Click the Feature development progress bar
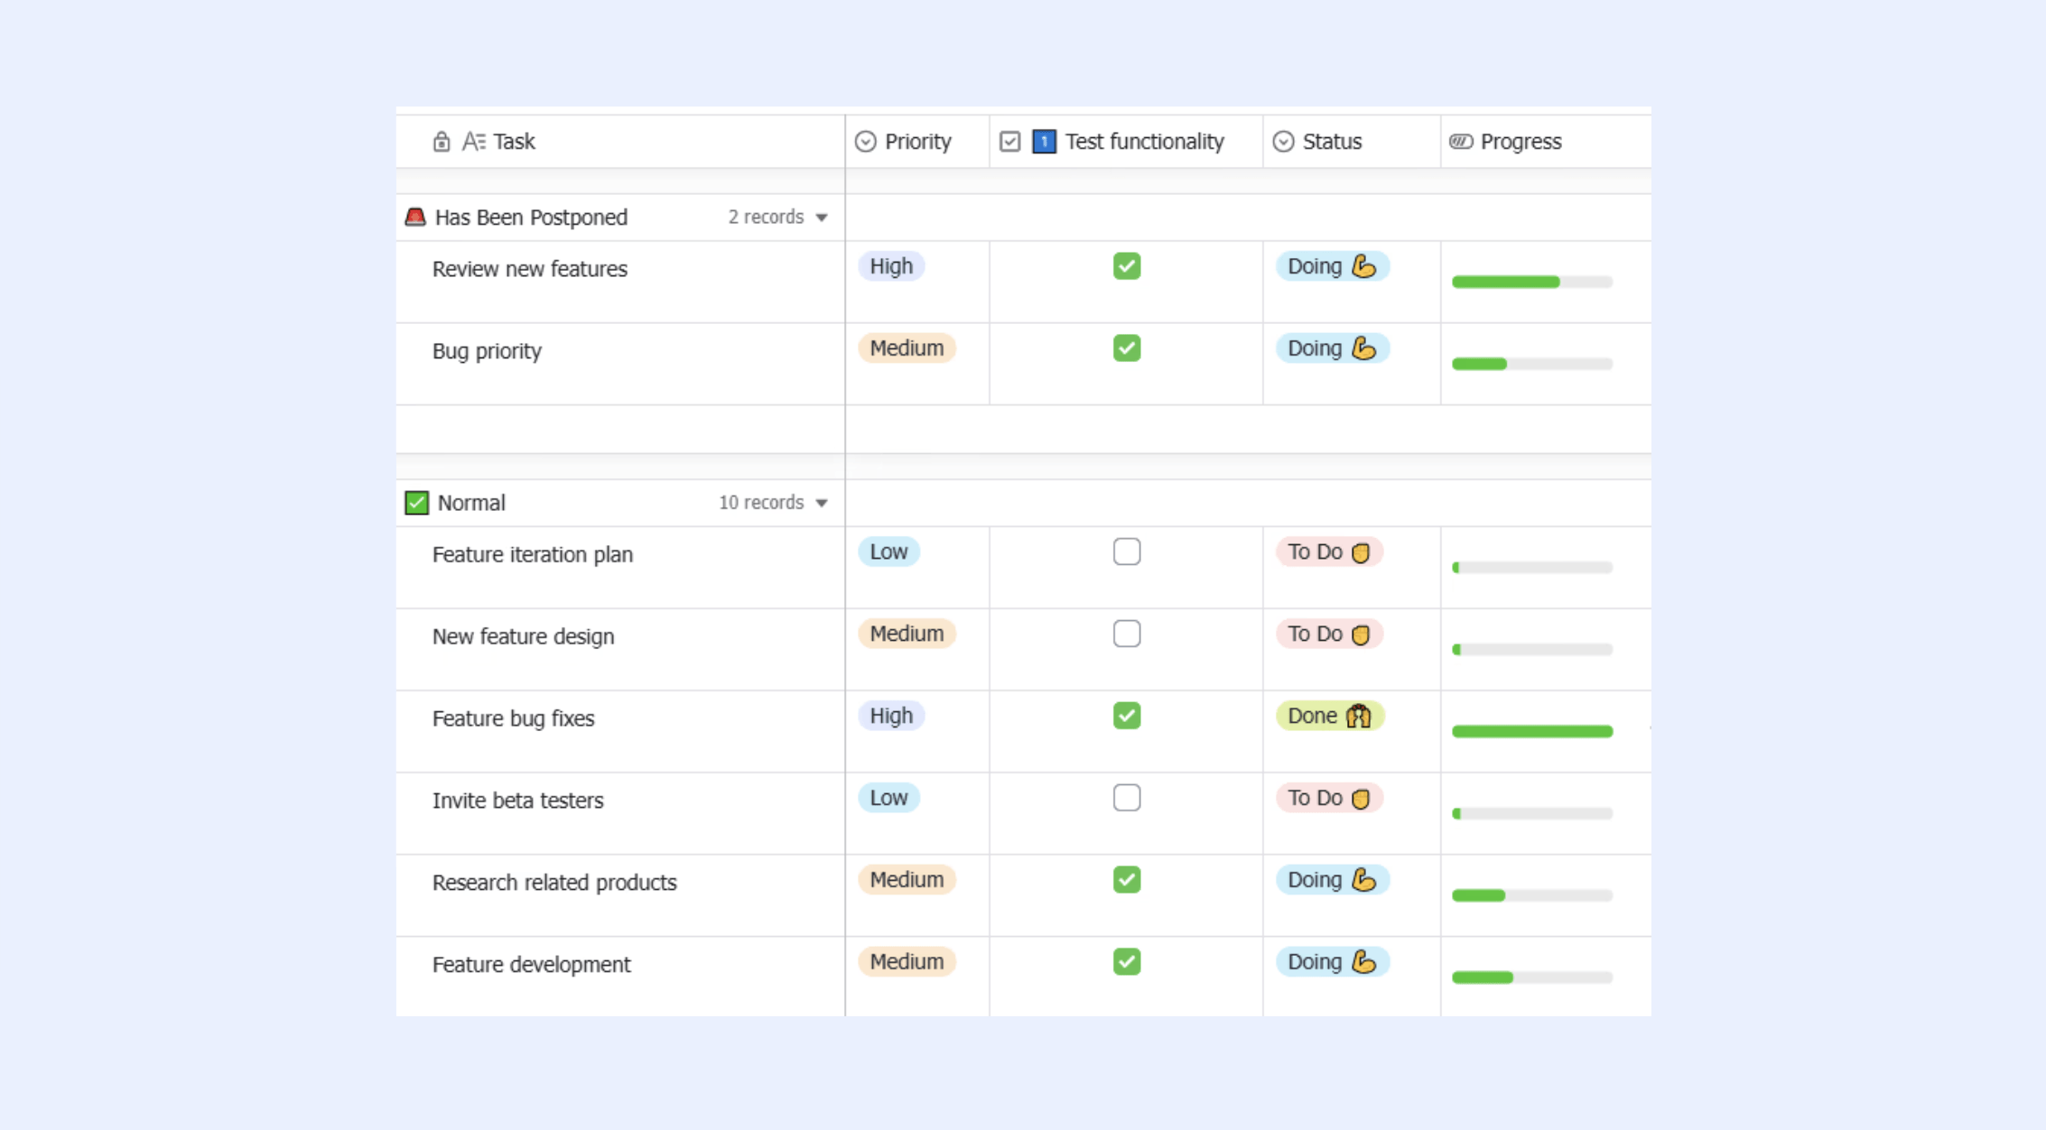The height and width of the screenshot is (1130, 2046). pos(1532,977)
